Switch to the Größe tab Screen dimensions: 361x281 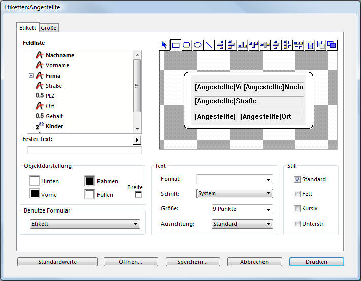[x=49, y=28]
